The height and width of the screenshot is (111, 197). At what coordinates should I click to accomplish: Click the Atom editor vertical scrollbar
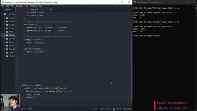pos(131,67)
